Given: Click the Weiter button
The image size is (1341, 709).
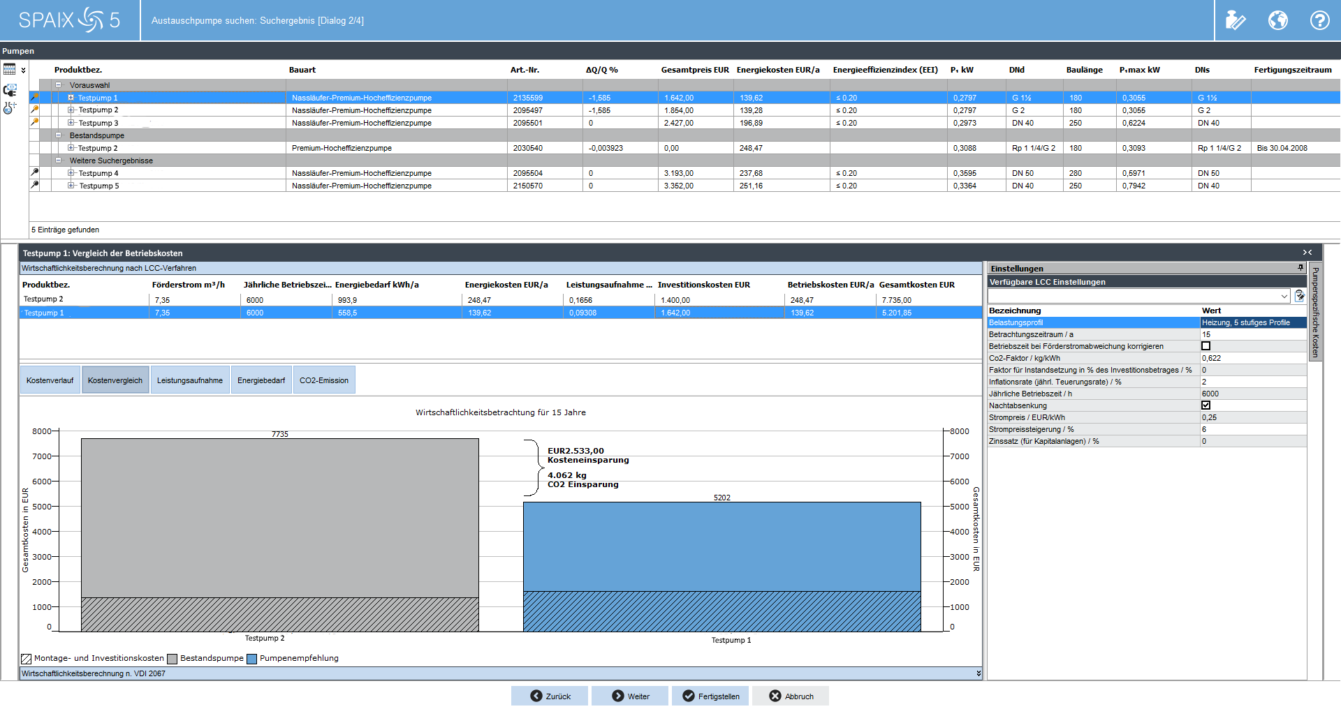Looking at the screenshot, I should (x=631, y=696).
